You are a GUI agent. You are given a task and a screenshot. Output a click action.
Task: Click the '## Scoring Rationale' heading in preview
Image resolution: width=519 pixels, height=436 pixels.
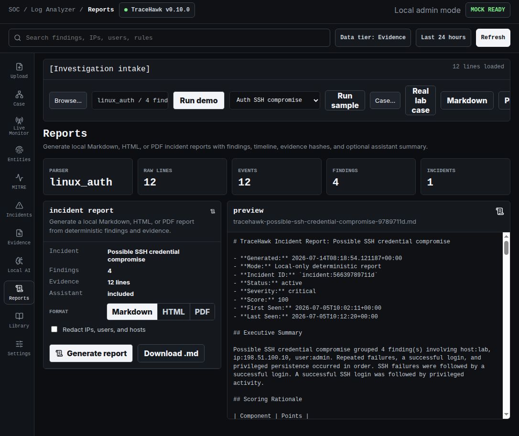268,399
